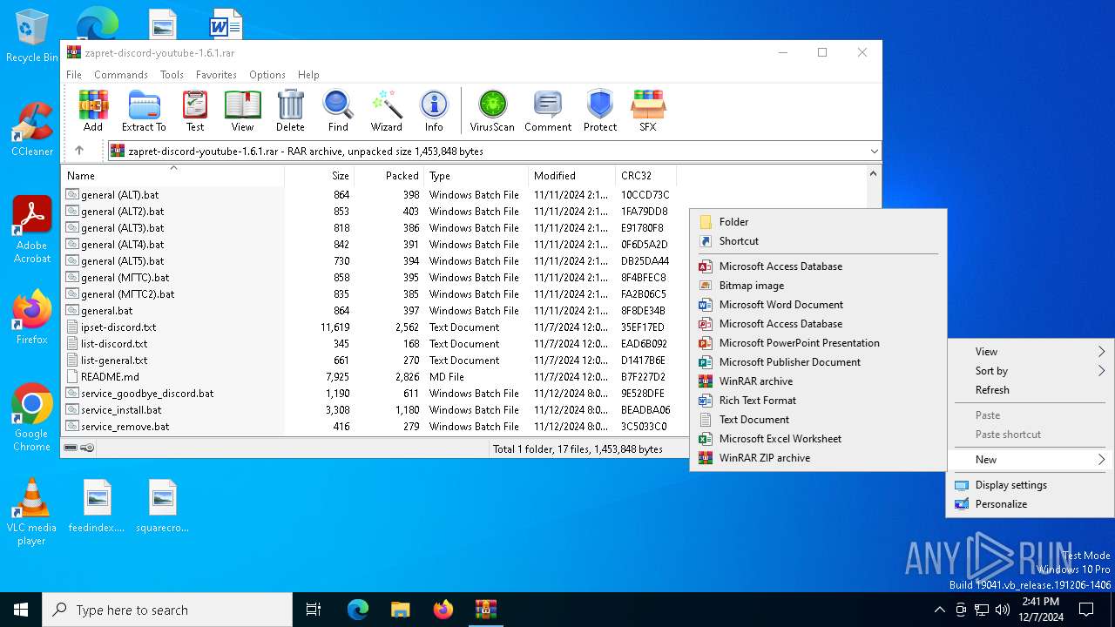Open the File menu

click(74, 75)
